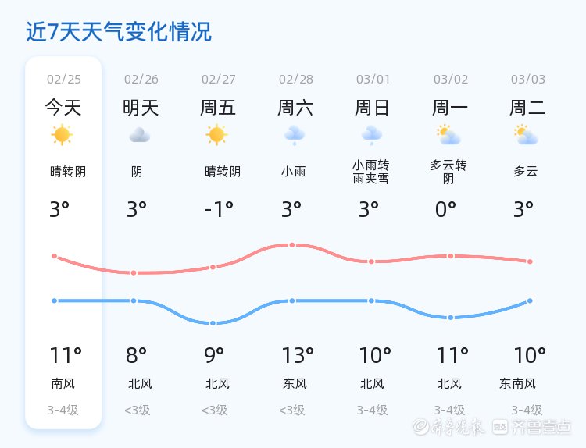Image resolution: width=586 pixels, height=448 pixels.
Task: Click the cloudy icon under 明天
Action: [x=140, y=135]
